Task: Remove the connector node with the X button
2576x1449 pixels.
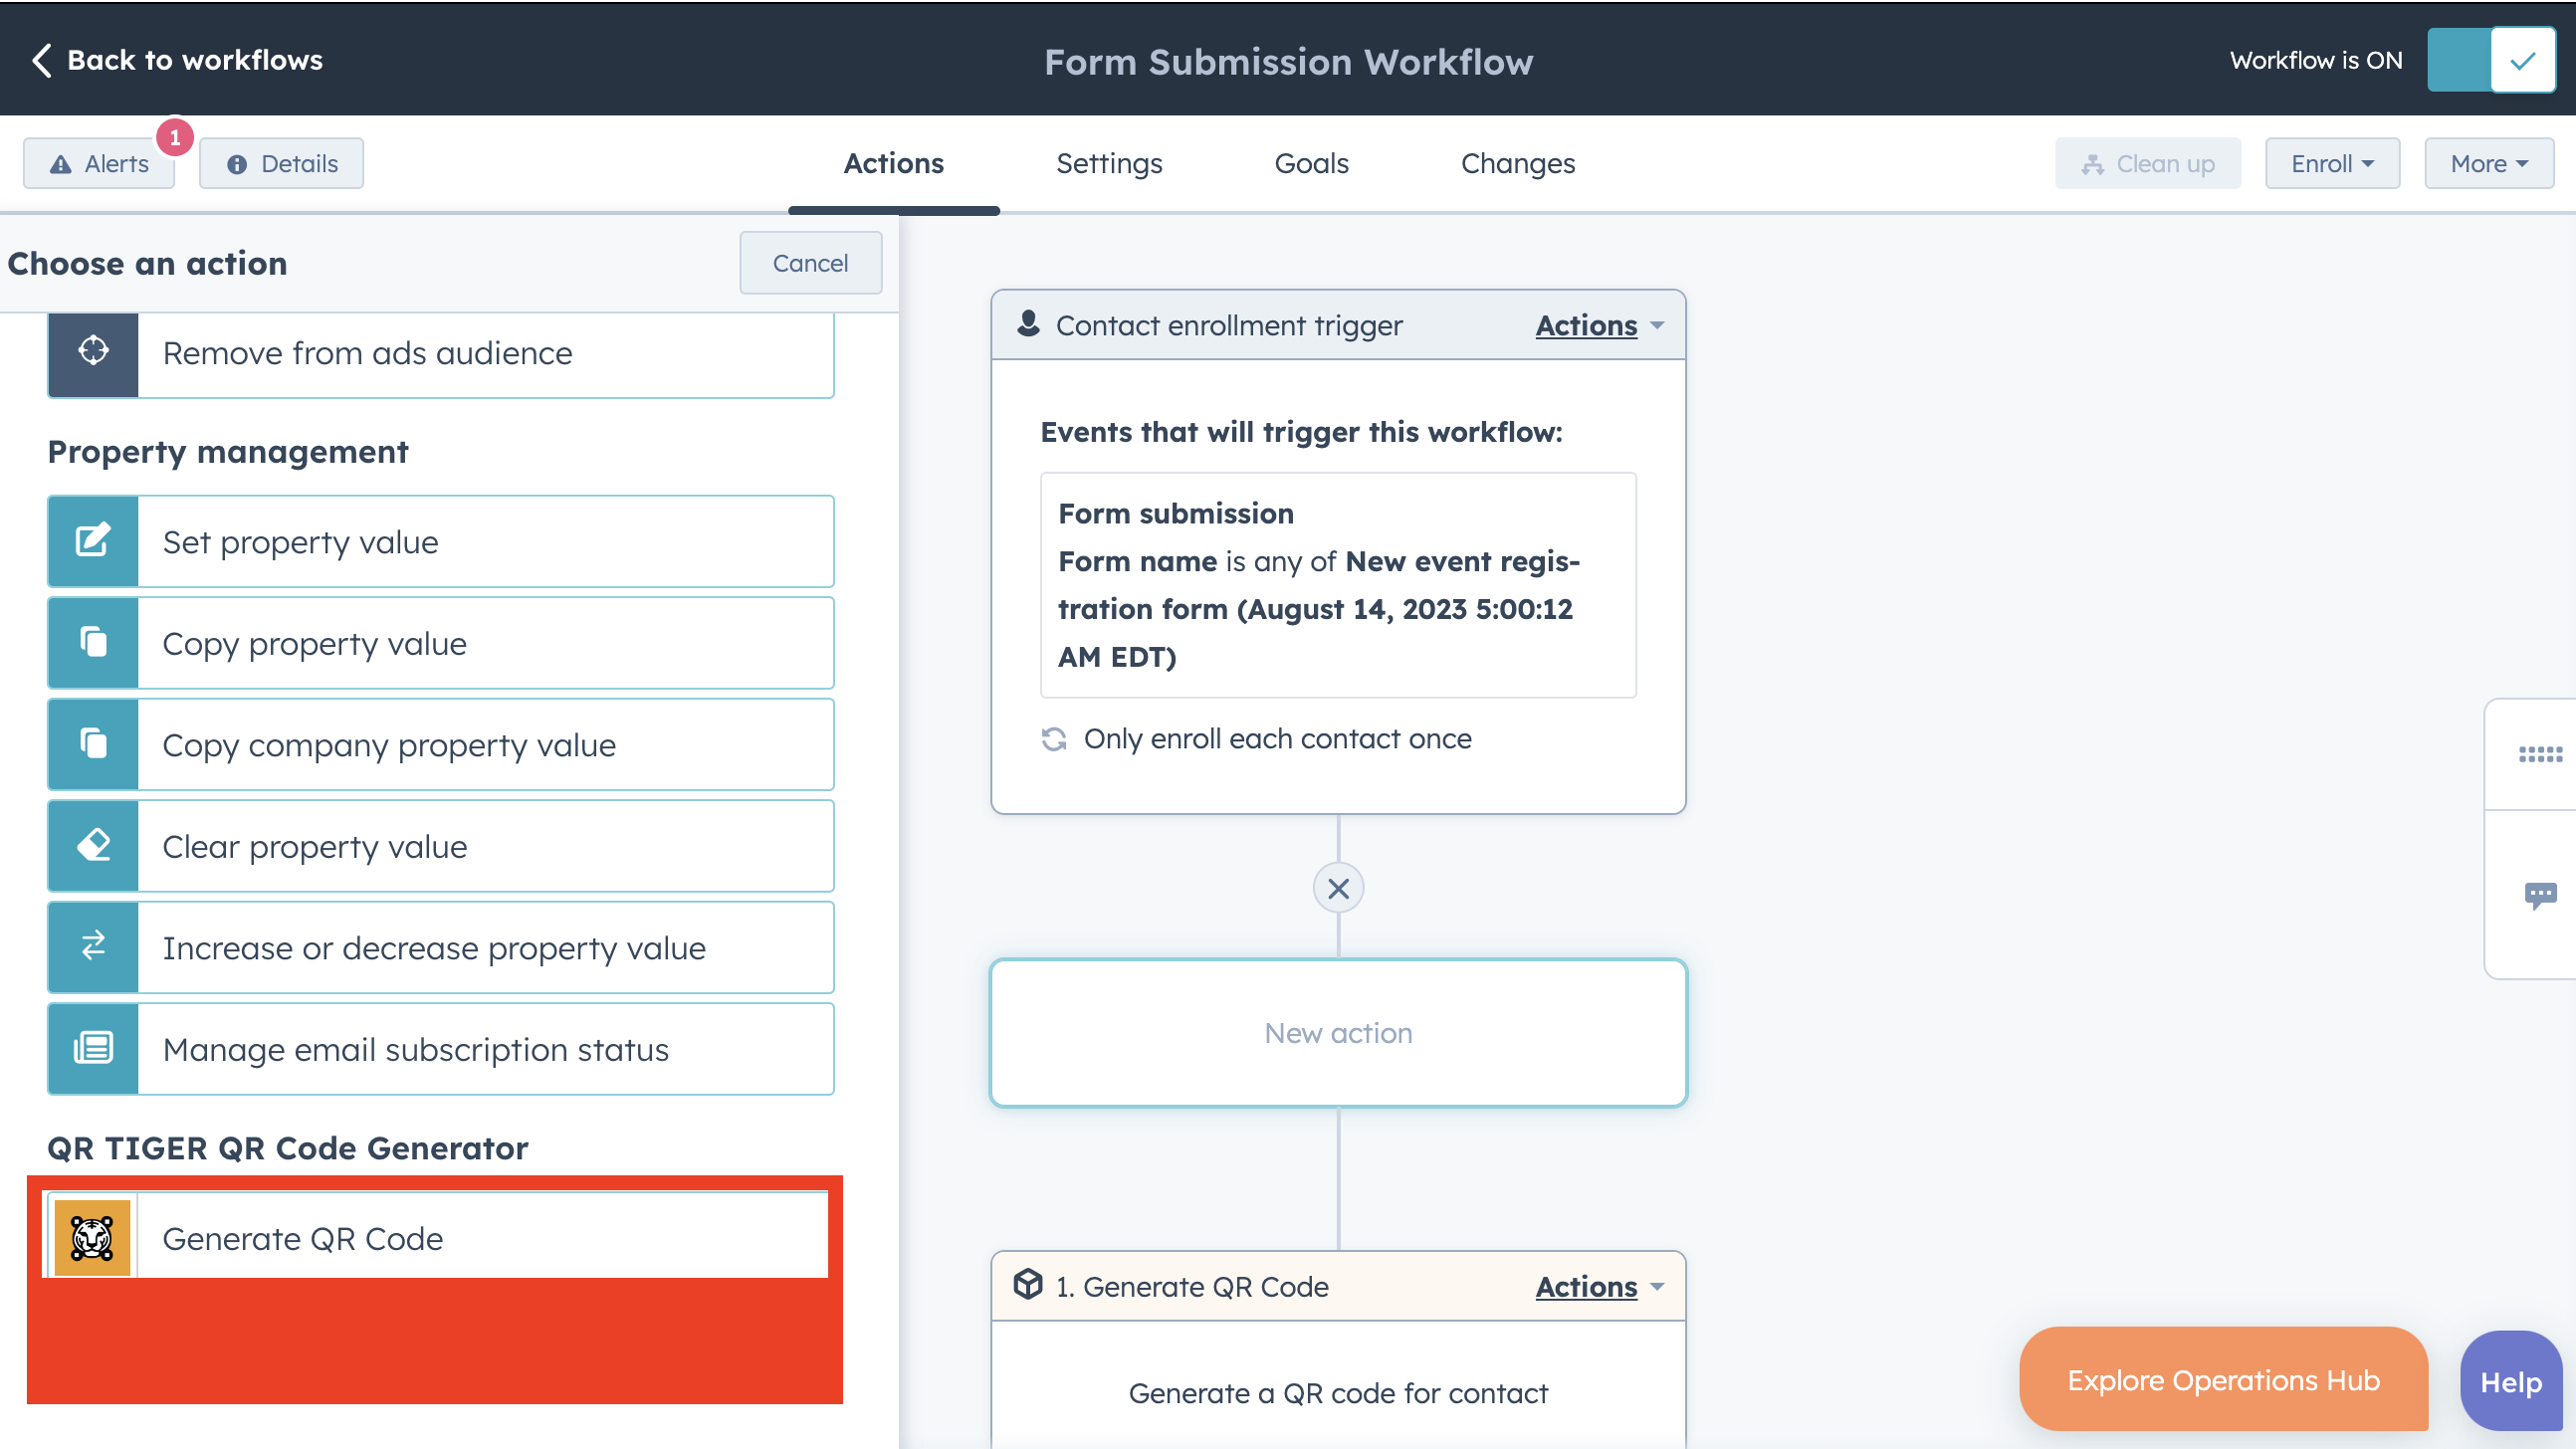Action: (x=1338, y=887)
